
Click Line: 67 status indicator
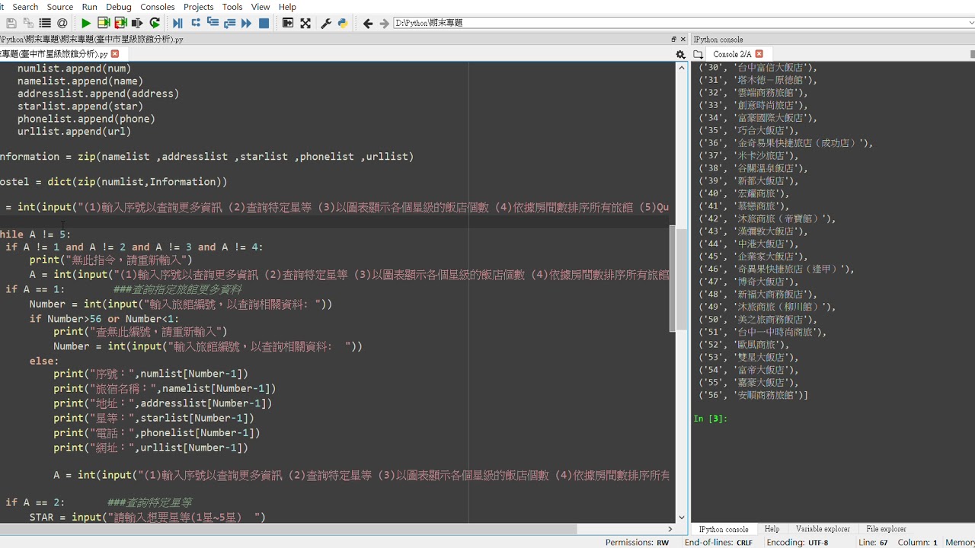tap(873, 542)
